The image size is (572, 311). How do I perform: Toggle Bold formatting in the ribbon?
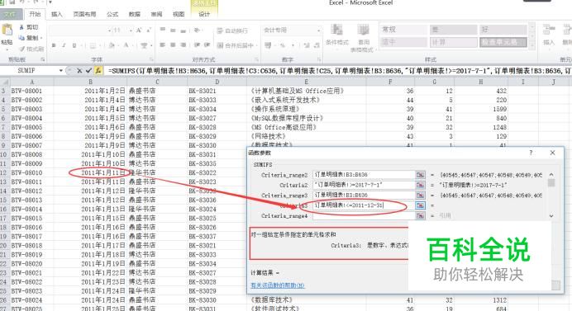coord(54,45)
